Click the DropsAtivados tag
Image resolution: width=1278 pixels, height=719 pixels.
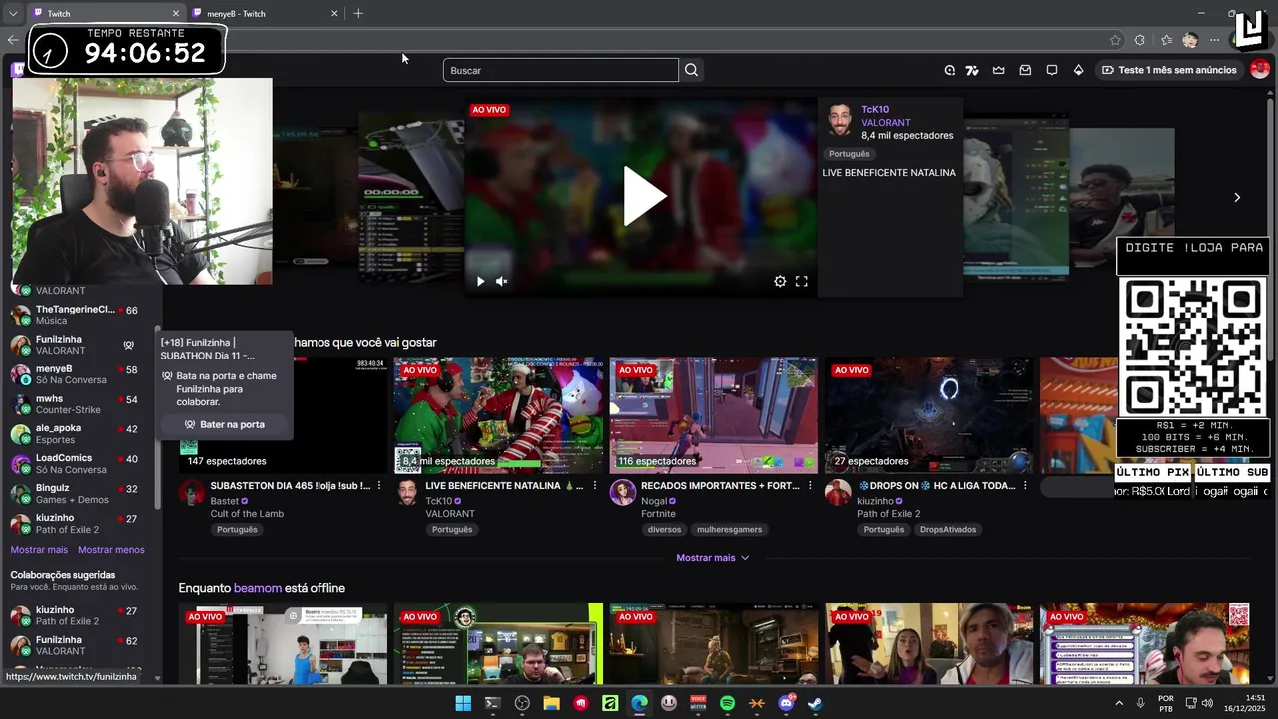coord(948,530)
